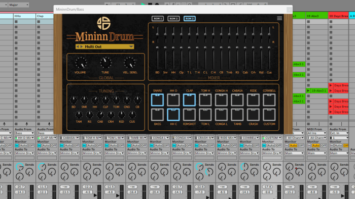Click the CUS tuning knob
355x199 pixels.
[x=132, y=115]
